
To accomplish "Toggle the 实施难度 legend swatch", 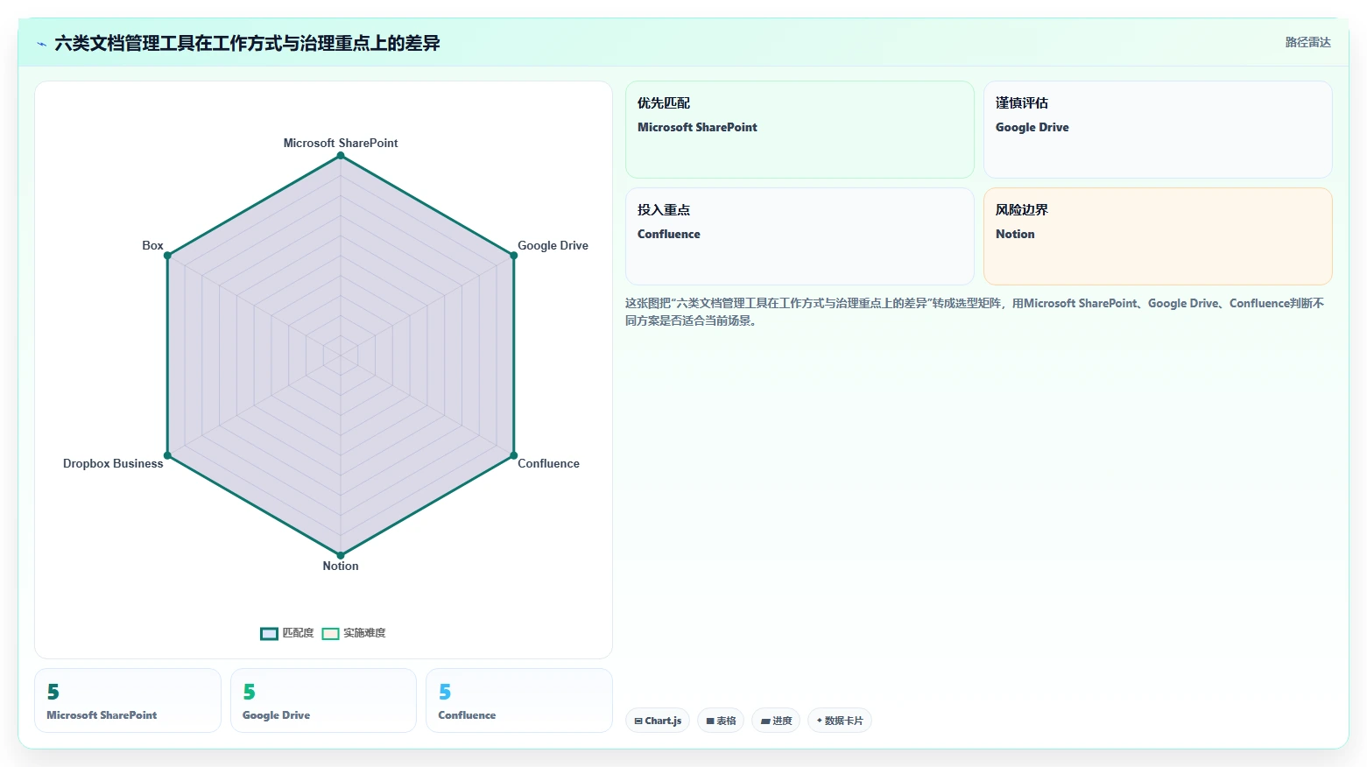I will 330,634.
